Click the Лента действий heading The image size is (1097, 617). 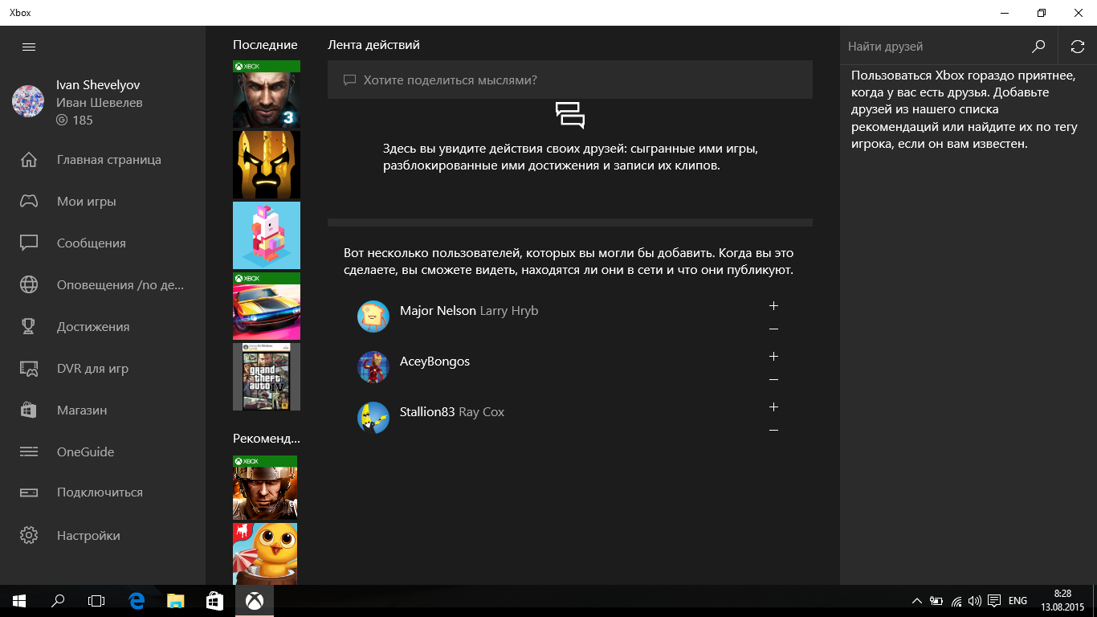373,45
